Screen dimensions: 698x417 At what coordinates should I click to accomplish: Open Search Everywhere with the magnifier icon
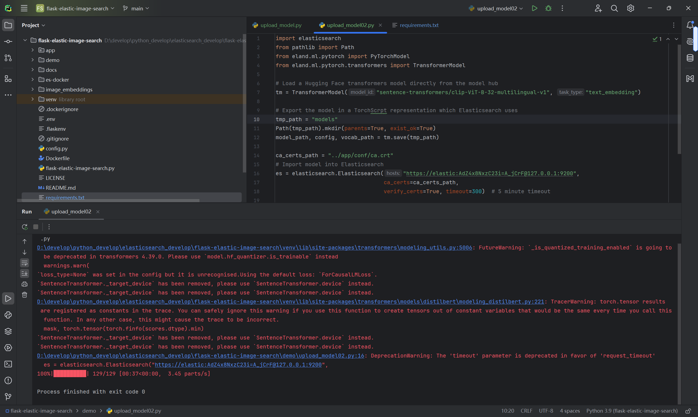click(x=614, y=8)
